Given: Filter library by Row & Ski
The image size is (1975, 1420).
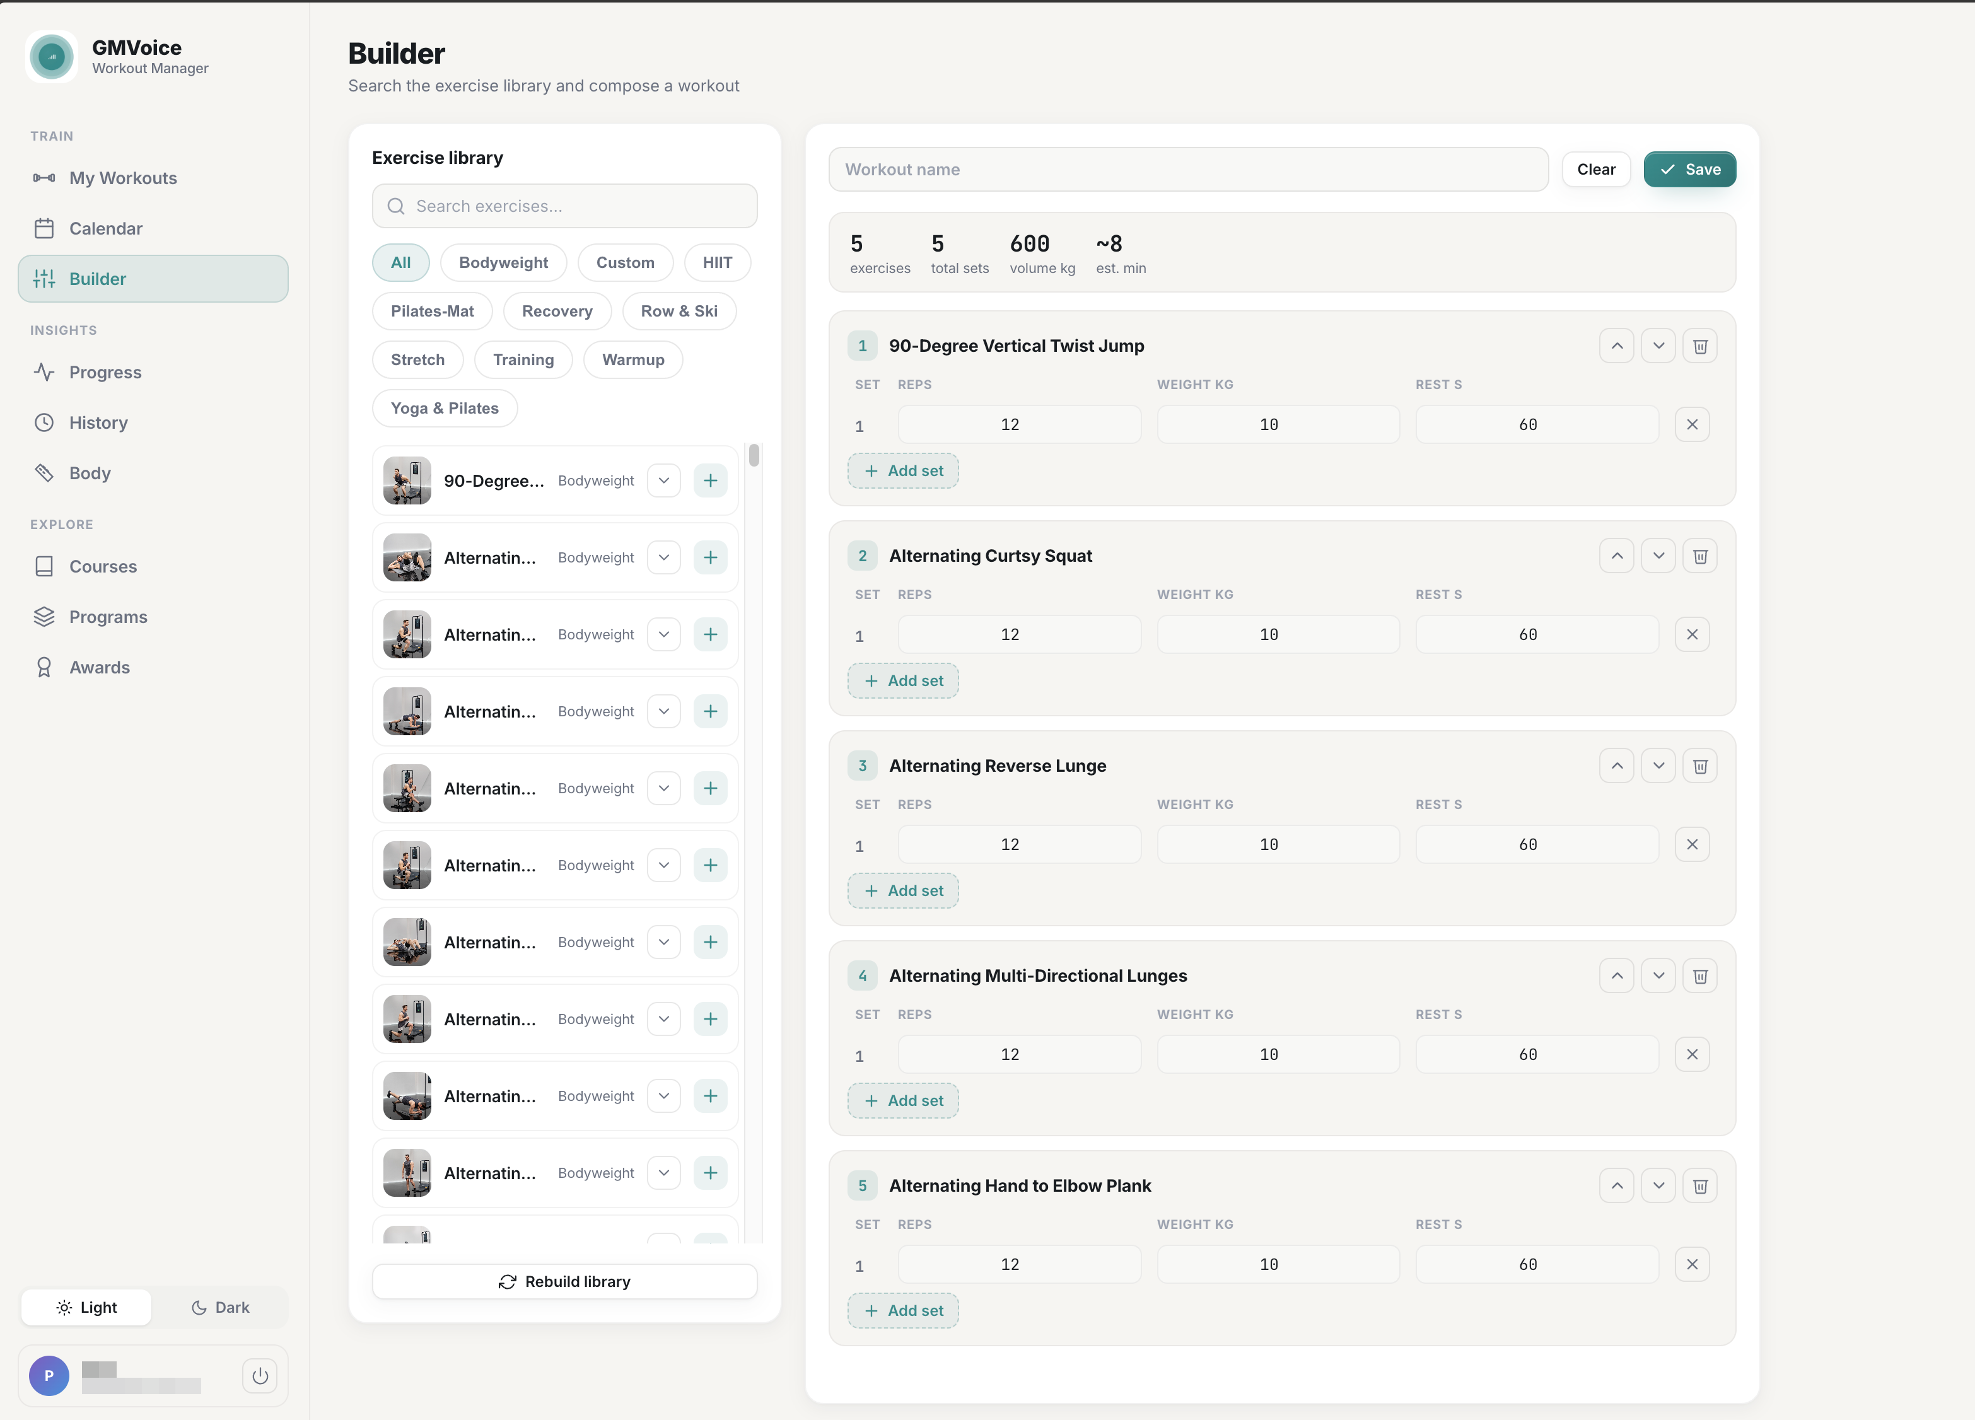Looking at the screenshot, I should point(679,311).
